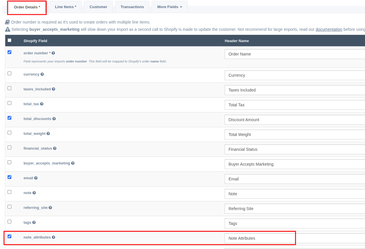The image size is (365, 249).
Task: Switch to the Line Items tab
Action: 65,7
